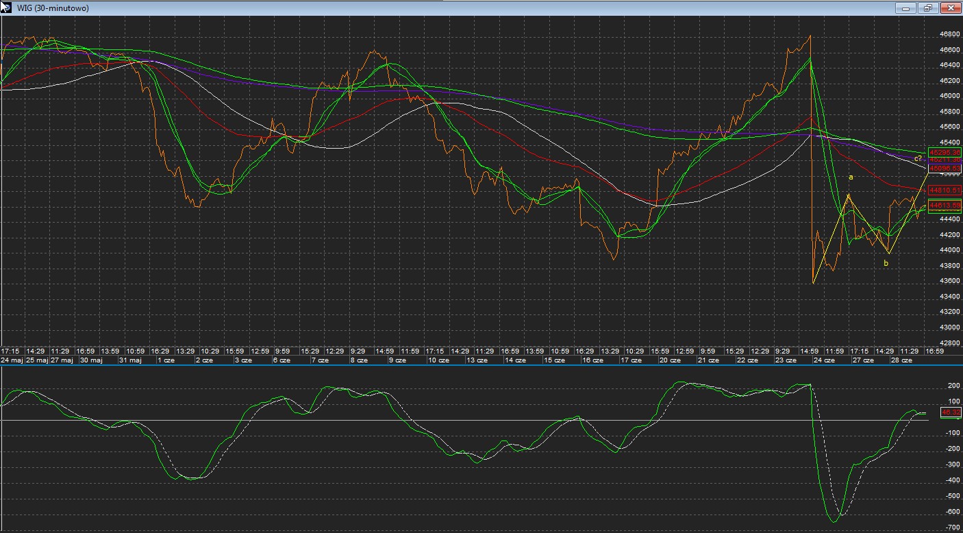
Task: Select the 45295.36 green price label
Action: click(x=945, y=151)
